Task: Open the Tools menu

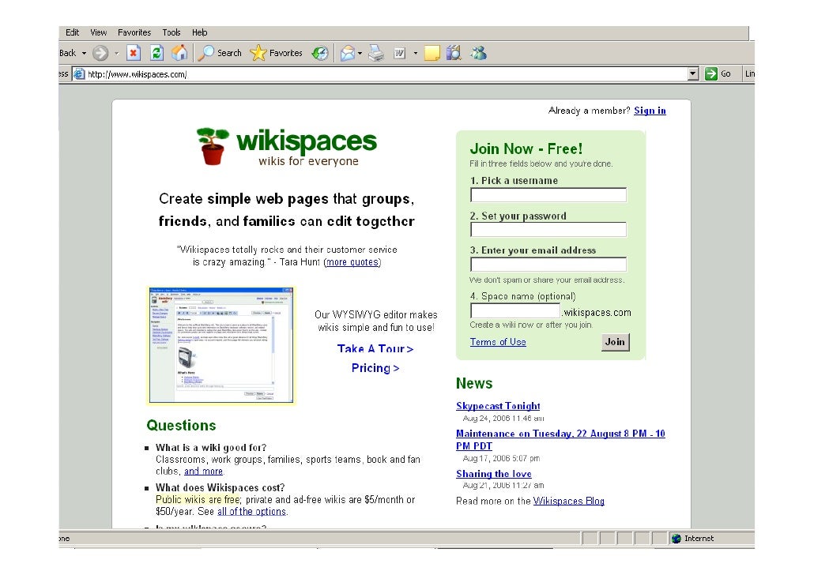Action: click(171, 32)
